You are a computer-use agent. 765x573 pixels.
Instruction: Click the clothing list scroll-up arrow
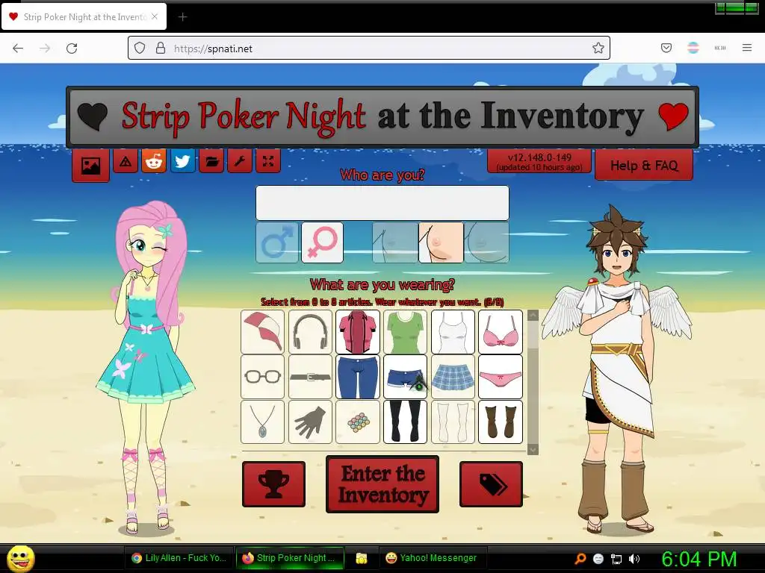[533, 316]
